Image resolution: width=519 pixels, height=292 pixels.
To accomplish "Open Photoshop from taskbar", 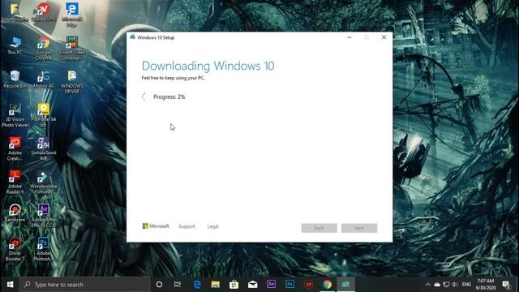I will click(x=290, y=285).
